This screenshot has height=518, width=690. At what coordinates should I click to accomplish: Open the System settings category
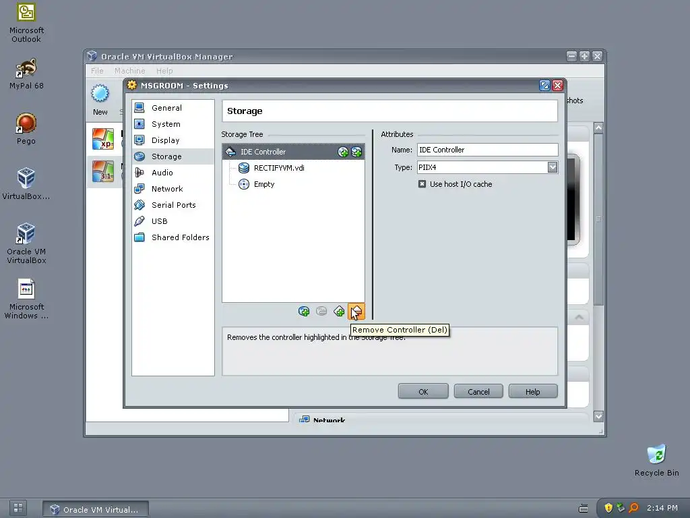(x=173, y=124)
